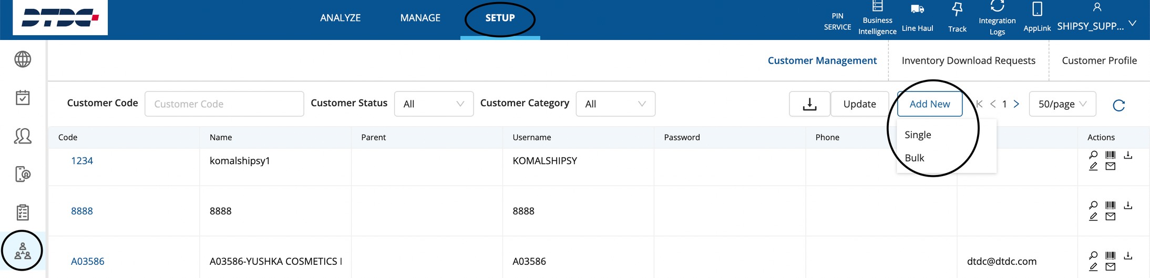Click the Update button
Viewport: 1150px width, 278px height.
coord(859,104)
